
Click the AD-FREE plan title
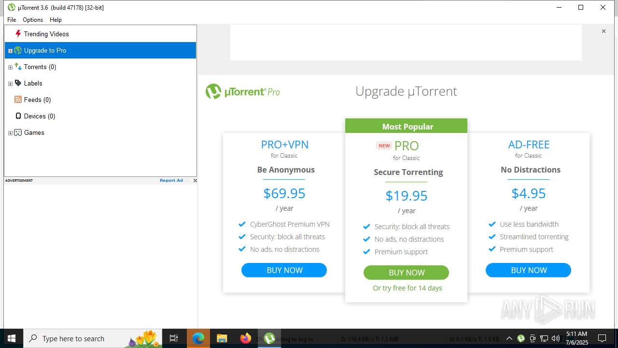(x=529, y=145)
